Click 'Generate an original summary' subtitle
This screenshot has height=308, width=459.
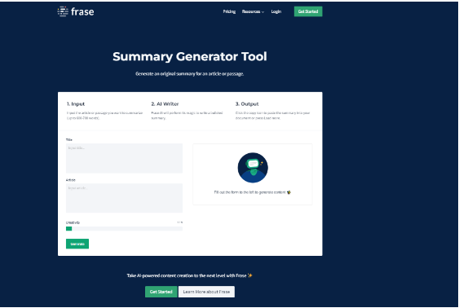click(x=190, y=73)
